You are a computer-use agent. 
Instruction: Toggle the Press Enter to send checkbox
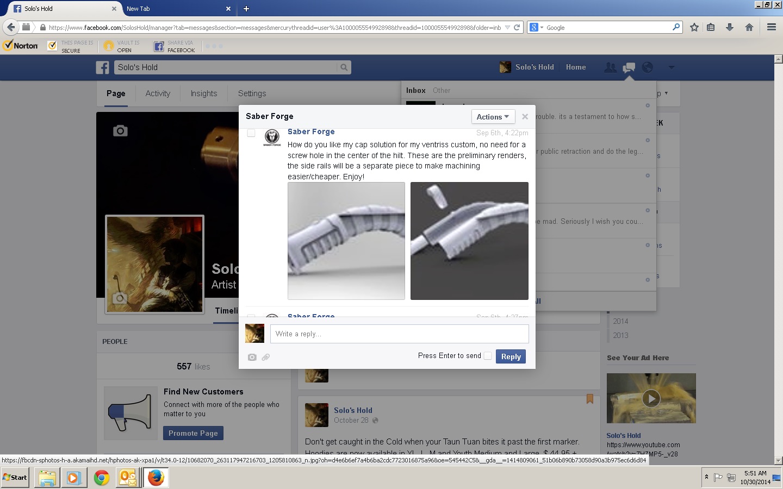(488, 356)
